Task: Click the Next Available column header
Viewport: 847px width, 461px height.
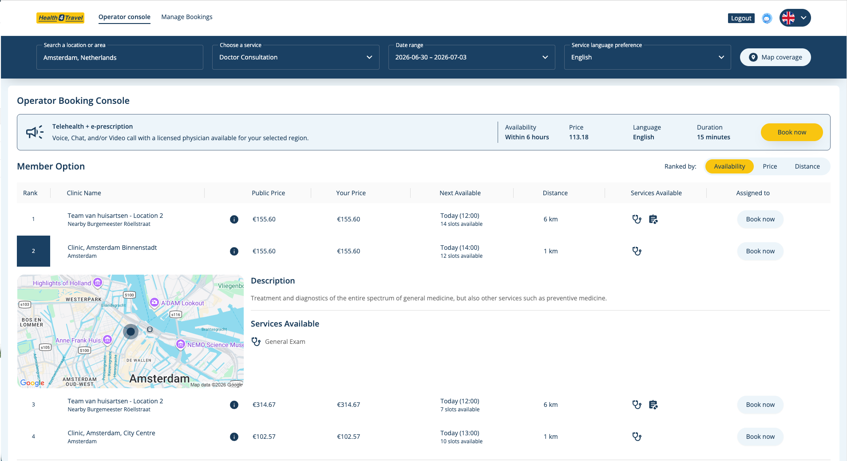Action: coord(460,193)
